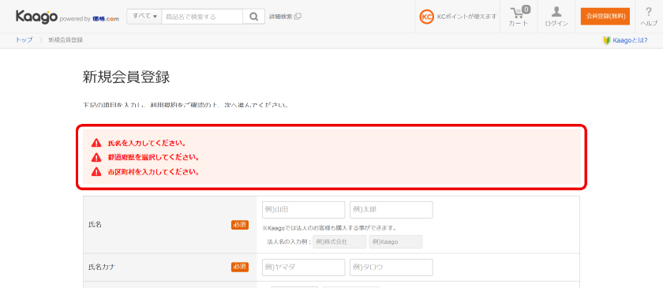Click the 新規会員登録 page heading
This screenshot has height=288, width=663.
click(x=126, y=77)
